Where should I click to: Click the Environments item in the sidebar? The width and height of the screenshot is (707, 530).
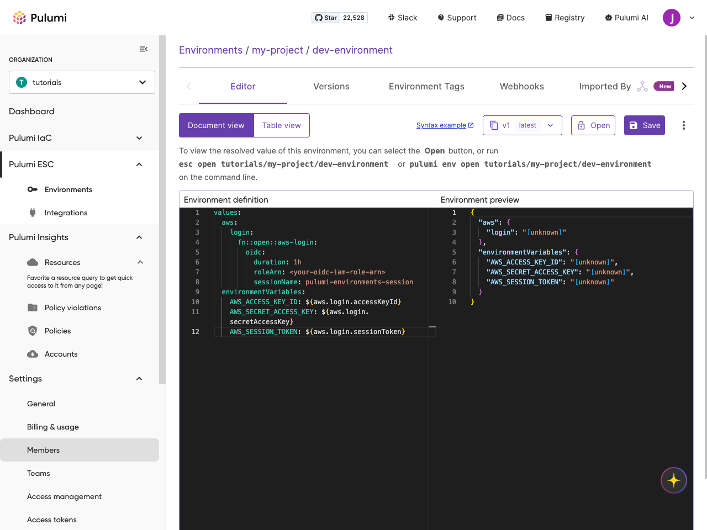(x=68, y=189)
